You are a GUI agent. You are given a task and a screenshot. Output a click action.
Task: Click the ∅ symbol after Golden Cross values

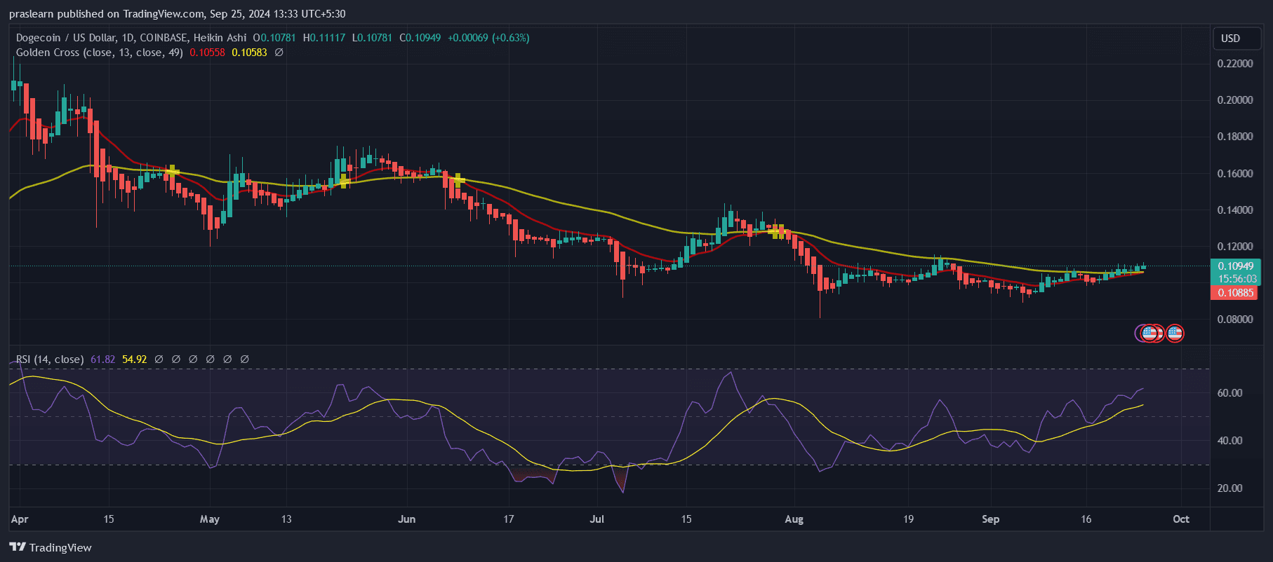279,53
